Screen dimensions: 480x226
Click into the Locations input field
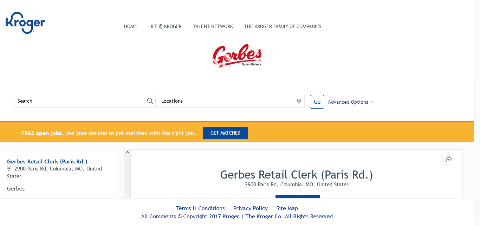coord(227,101)
